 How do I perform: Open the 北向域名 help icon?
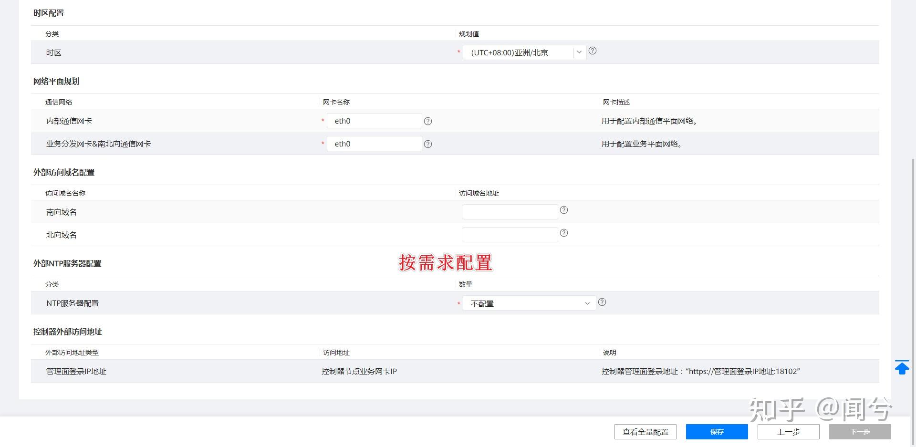pyautogui.click(x=564, y=233)
